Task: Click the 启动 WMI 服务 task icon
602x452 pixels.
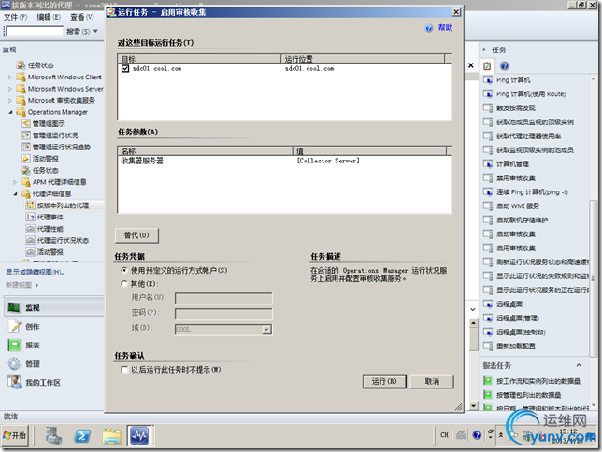Action: 488,206
